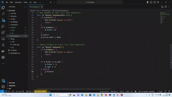The height and width of the screenshot is (97, 172).
Task: Go forward with the navigation arrow
Action: [x=54, y=2]
